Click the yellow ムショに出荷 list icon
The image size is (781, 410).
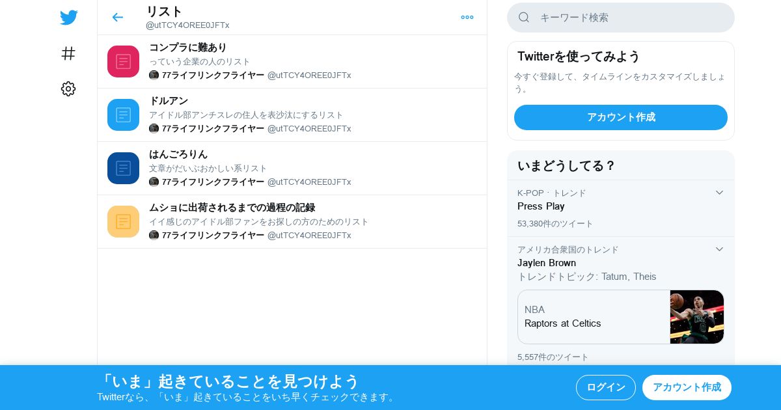[x=123, y=221]
